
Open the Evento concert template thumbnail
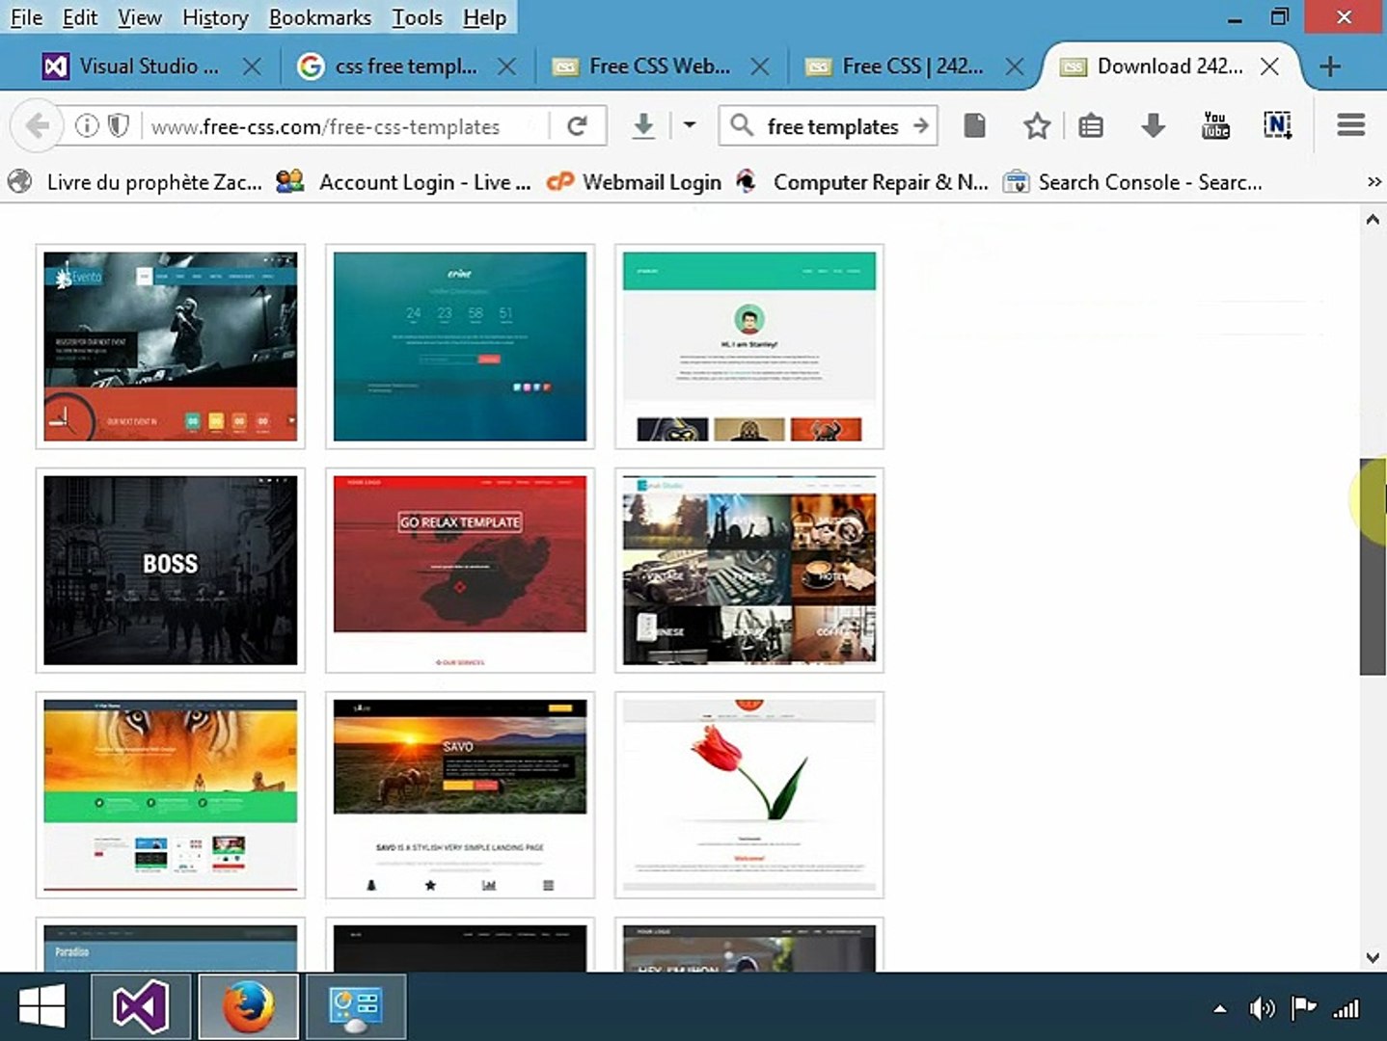(171, 346)
